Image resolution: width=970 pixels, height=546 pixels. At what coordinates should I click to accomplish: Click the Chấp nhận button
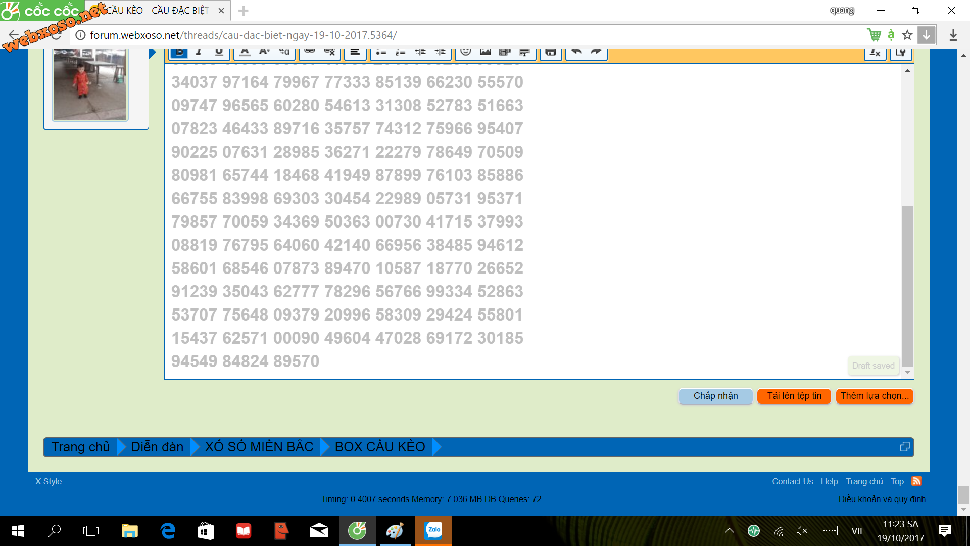click(x=715, y=396)
